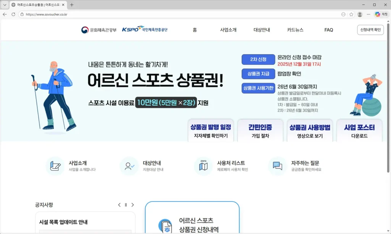This screenshot has height=234, width=391.
Task: Pause the 공지사항 notice carousel
Action: pos(126,205)
